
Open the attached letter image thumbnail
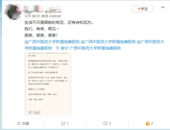48,84
